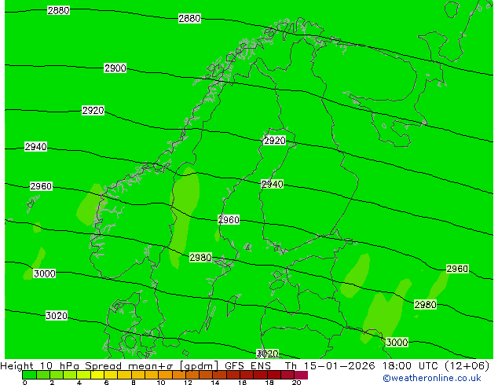Screen dimensions: 498x385
Task: Click the '18:00 UTC' time text
Action: pyautogui.click(x=410, y=366)
